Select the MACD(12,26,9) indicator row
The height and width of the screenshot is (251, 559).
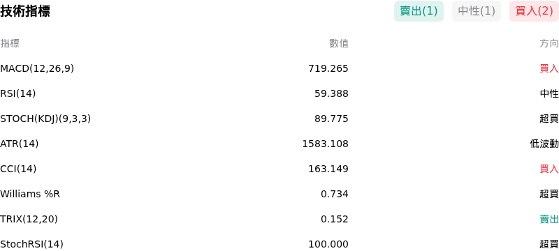[x=279, y=68]
